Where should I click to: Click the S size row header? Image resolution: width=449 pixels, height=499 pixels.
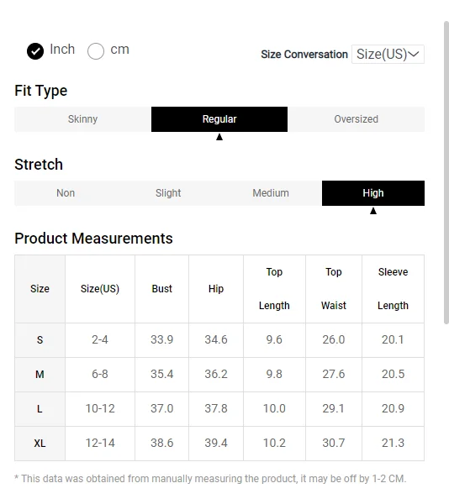coord(40,340)
